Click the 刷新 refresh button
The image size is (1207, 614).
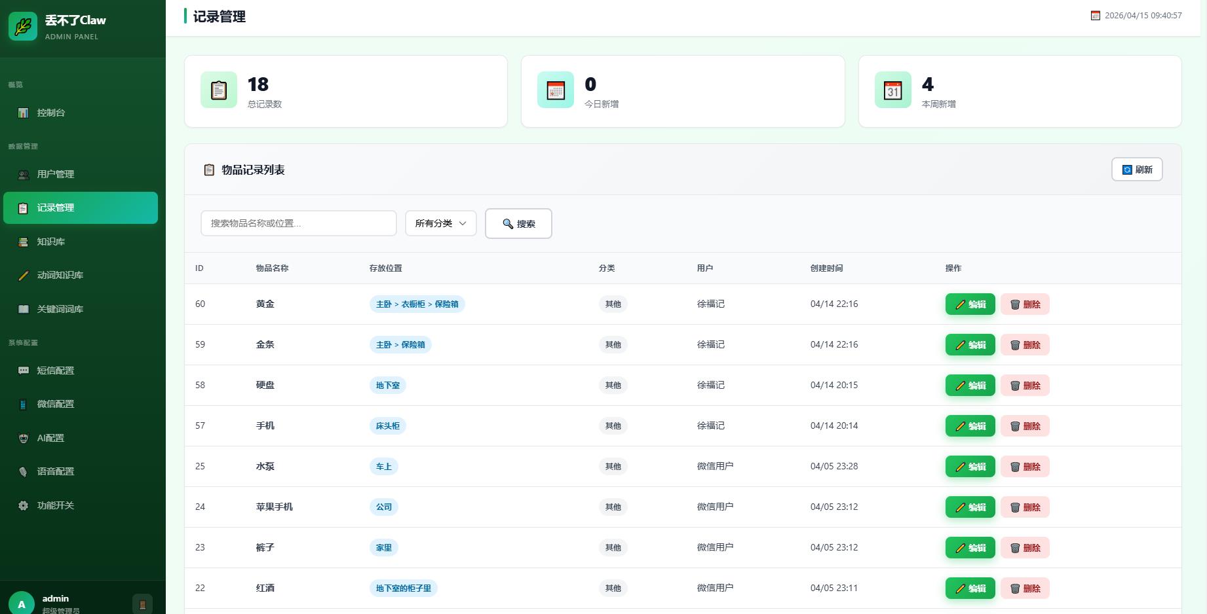pyautogui.click(x=1136, y=170)
